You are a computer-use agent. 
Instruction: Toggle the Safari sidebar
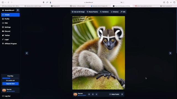coord(3,2)
